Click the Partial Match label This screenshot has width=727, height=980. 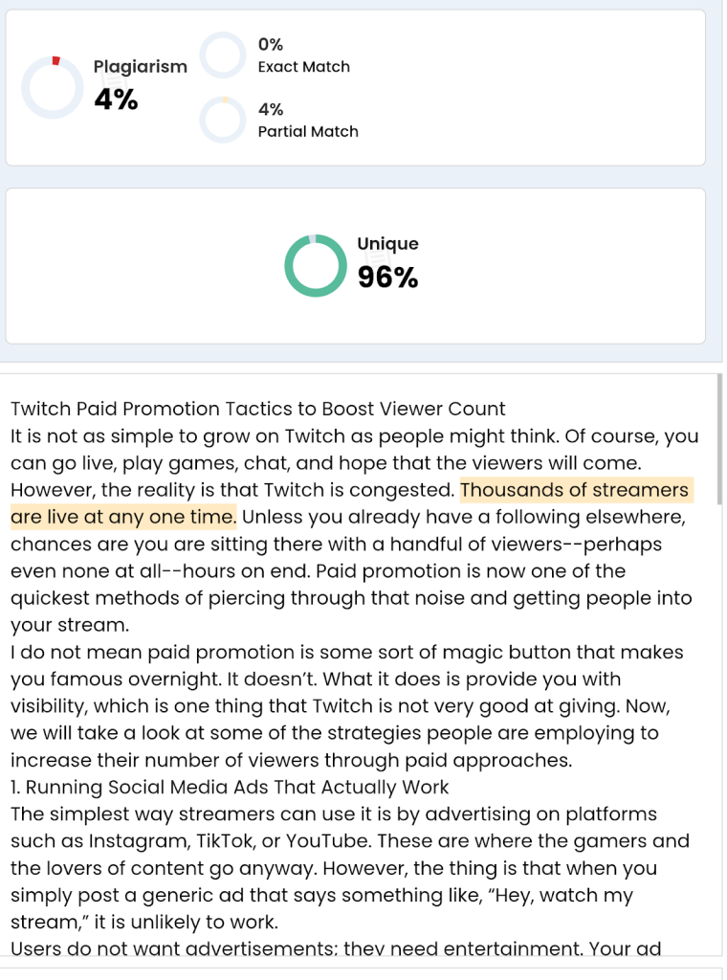click(308, 132)
